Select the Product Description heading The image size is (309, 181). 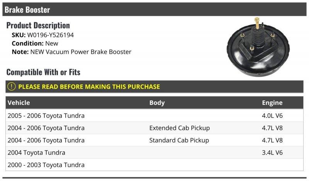(38, 25)
